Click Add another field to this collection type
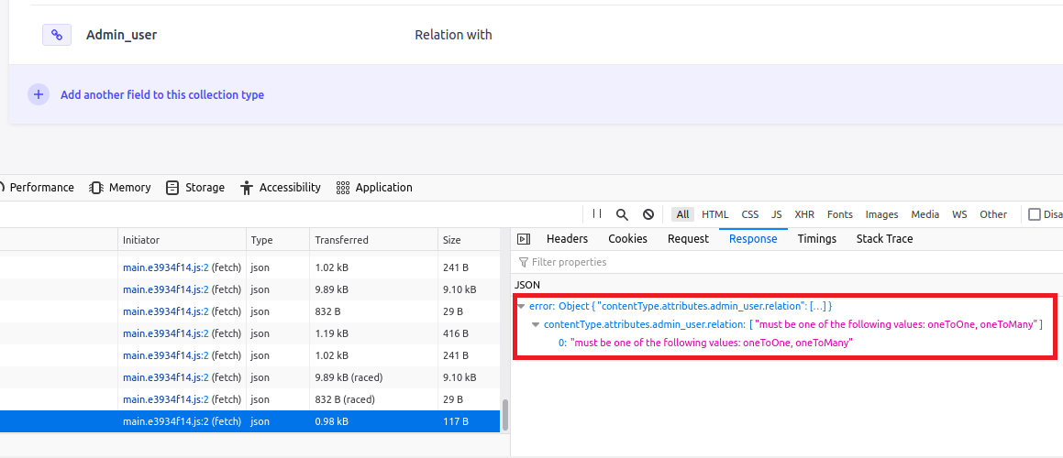Viewport: 1063px width, 458px height. pos(162,95)
